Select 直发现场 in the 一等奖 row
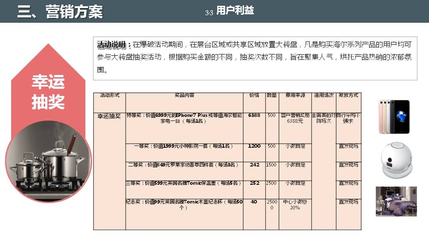Image resolution: width=429 pixels, height=241 pixels. (x=348, y=146)
